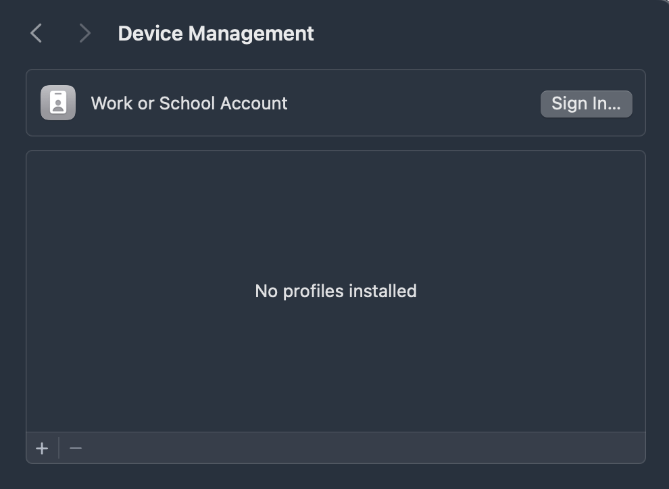Add a profile with the plus button
The width and height of the screenshot is (669, 489).
[x=42, y=448]
